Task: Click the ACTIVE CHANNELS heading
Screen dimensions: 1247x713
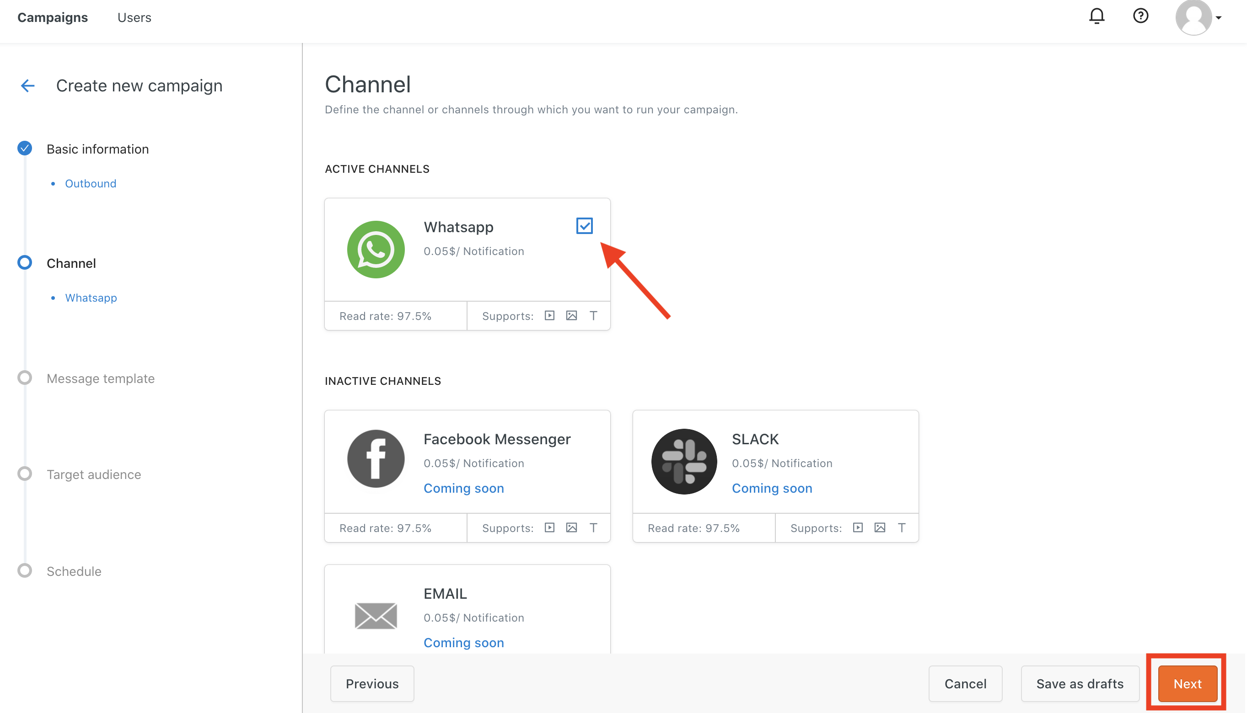Action: (377, 169)
